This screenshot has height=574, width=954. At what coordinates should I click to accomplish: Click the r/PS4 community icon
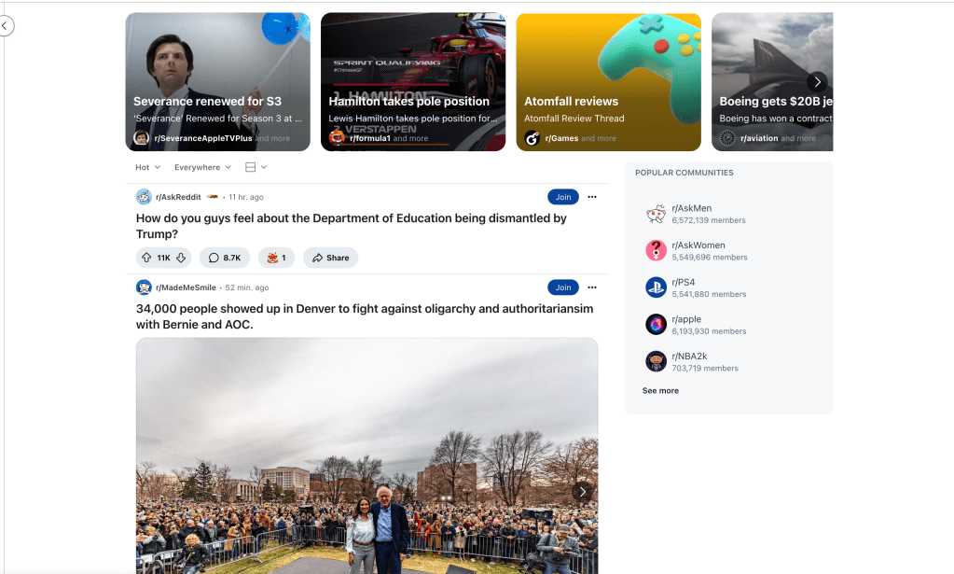pos(656,287)
